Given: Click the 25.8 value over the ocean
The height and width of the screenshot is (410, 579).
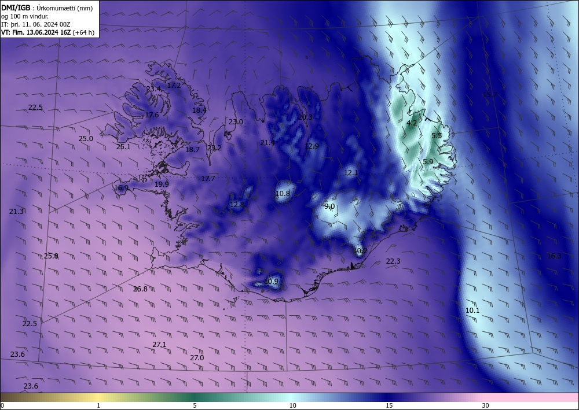Looking at the screenshot, I should (51, 256).
